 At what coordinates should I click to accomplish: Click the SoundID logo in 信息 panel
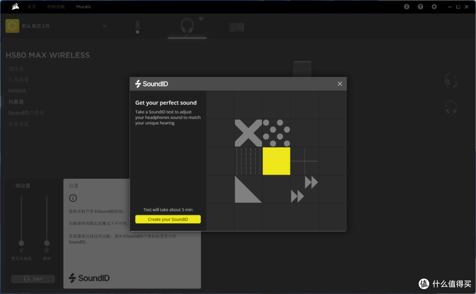89,278
